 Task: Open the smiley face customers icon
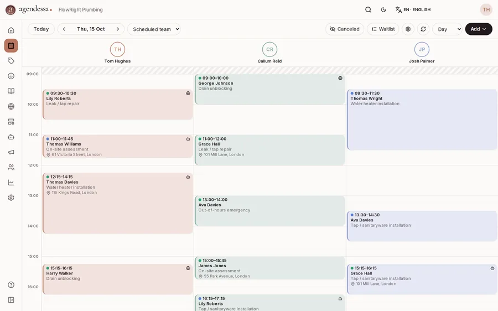pyautogui.click(x=11, y=76)
